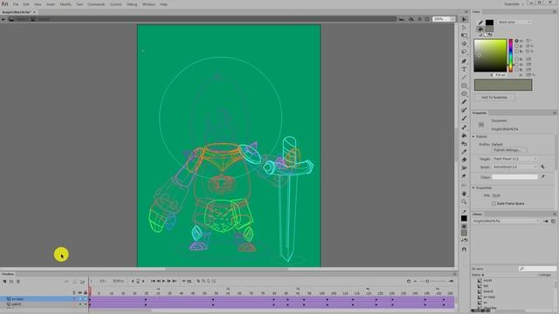Enable Scale Frame Spans checkbox
Image resolution: width=559 pixels, height=314 pixels.
coord(493,203)
